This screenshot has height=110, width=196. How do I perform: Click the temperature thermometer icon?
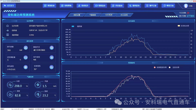coord(38,94)
